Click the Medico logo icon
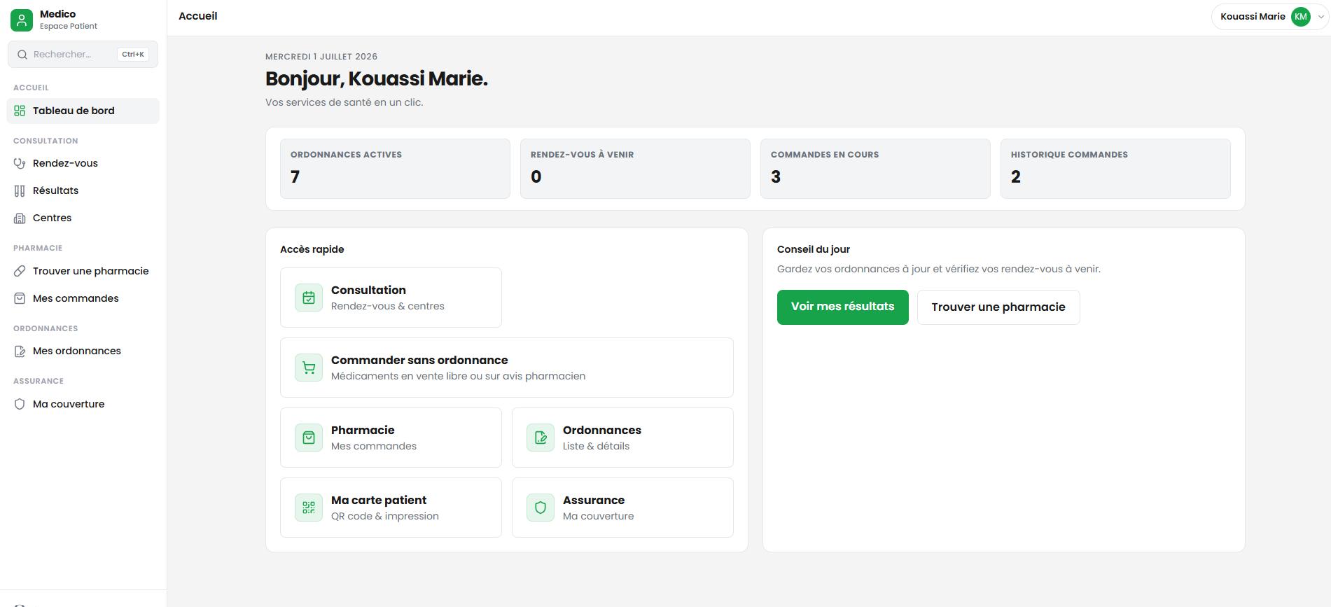This screenshot has height=607, width=1331. pyautogui.click(x=22, y=20)
